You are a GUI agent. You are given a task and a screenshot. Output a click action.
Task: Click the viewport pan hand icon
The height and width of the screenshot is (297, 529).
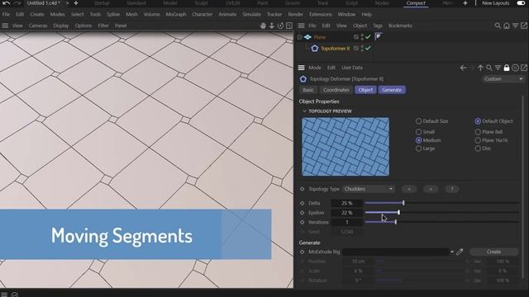coord(263,26)
